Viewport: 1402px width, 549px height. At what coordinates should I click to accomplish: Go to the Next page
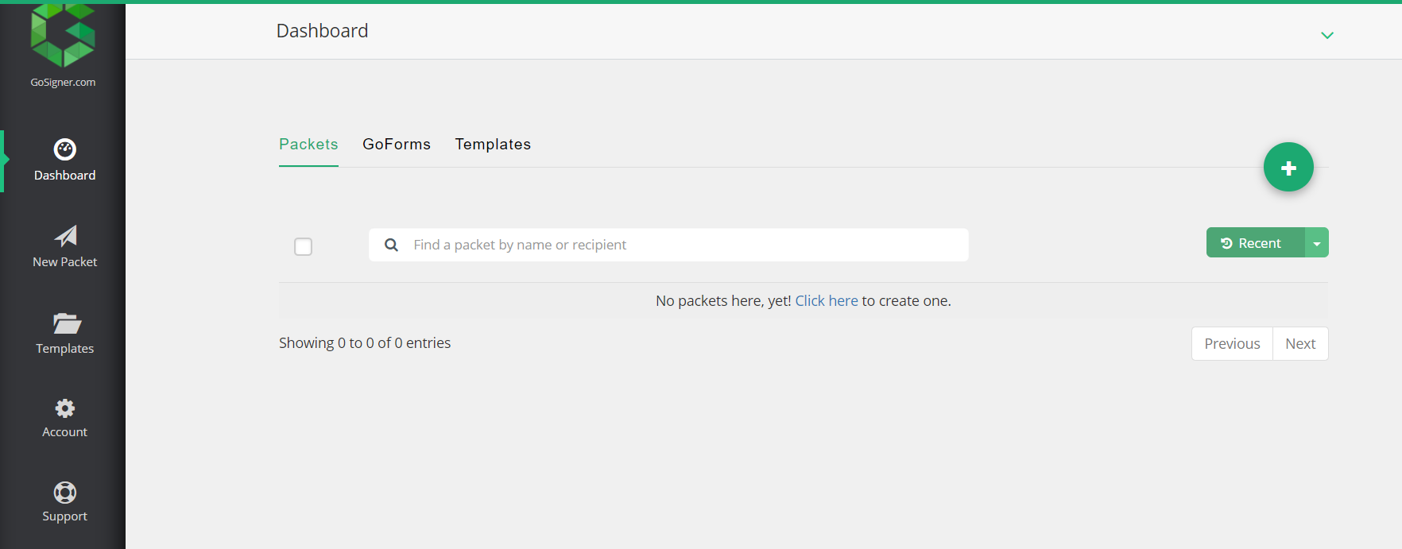click(x=1299, y=344)
